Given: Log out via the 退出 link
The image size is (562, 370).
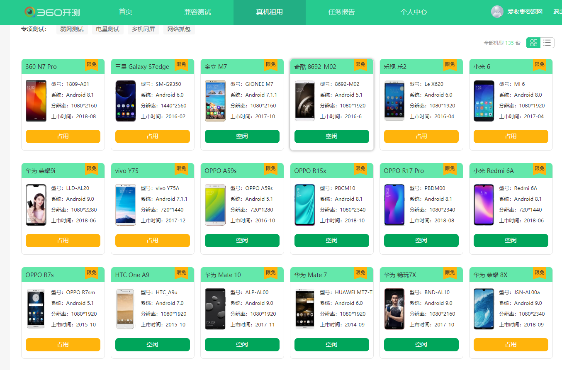Looking at the screenshot, I should click(557, 12).
